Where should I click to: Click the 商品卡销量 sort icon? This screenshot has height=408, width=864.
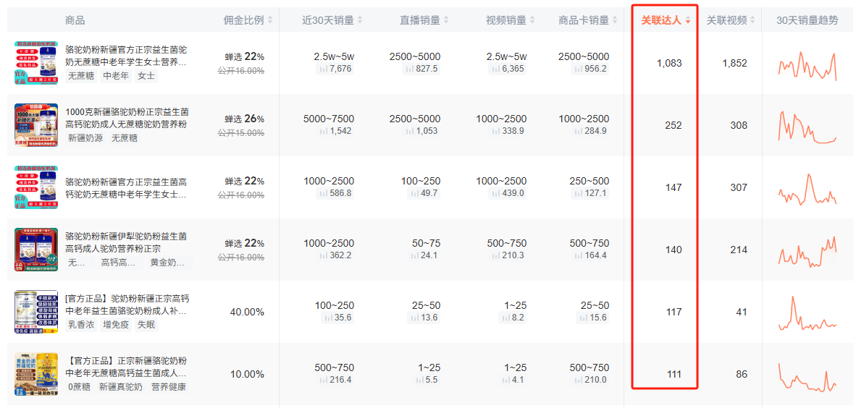615,20
